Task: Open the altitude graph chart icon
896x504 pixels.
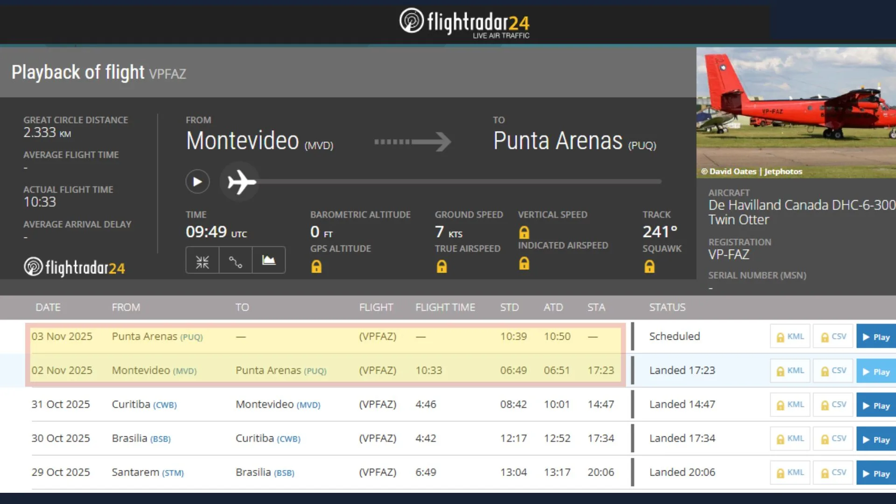Action: coord(268,260)
